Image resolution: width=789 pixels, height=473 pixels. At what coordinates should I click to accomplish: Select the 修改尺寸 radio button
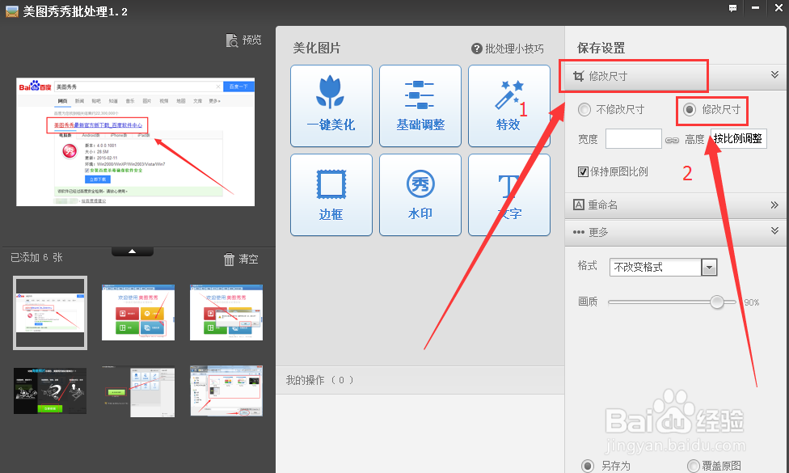(690, 109)
